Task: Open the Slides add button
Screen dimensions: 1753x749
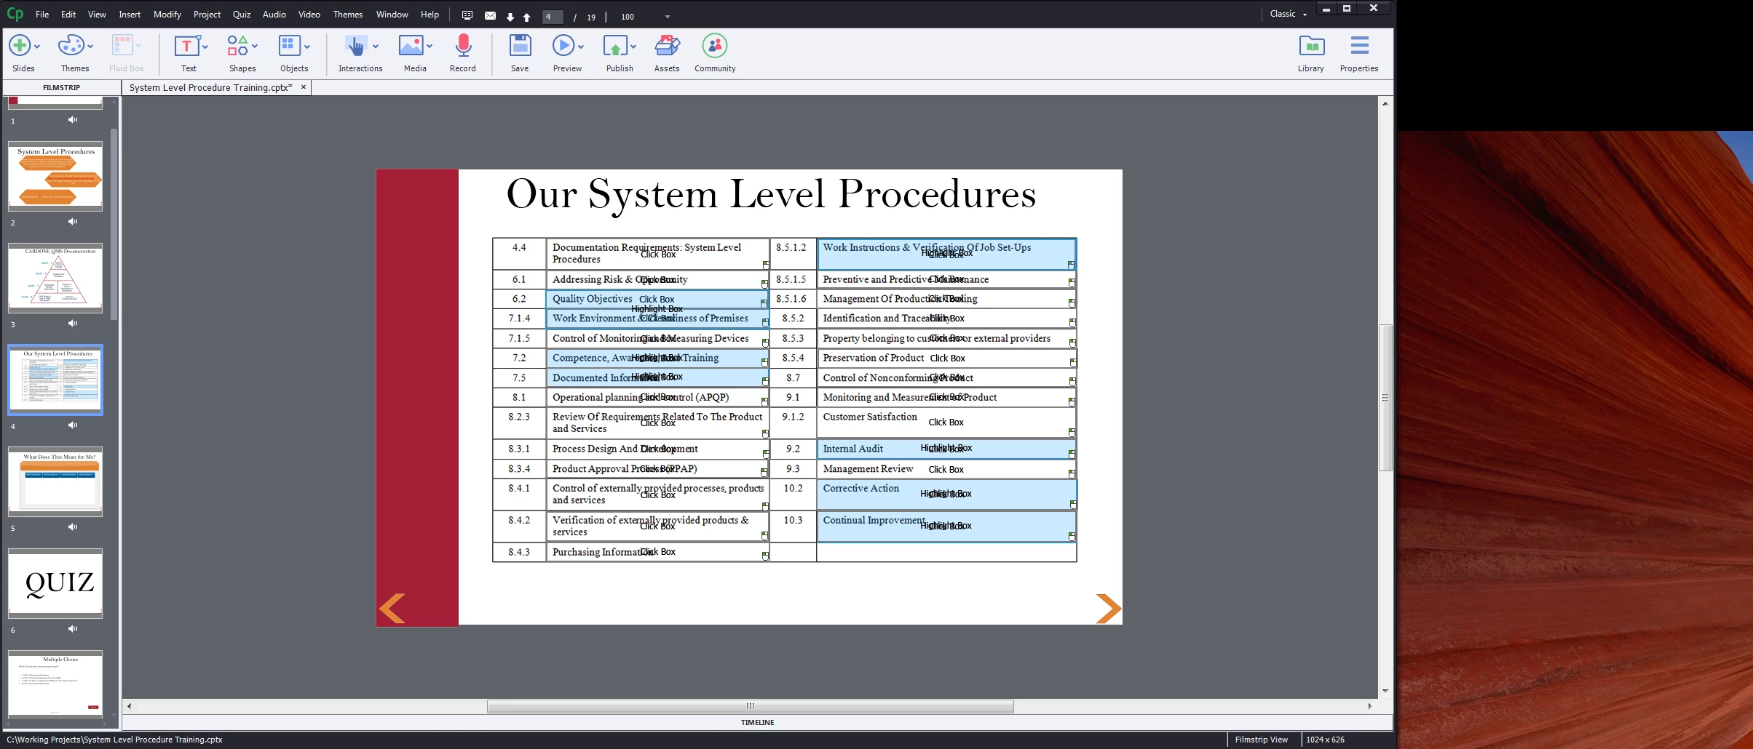Action: pyautogui.click(x=20, y=46)
